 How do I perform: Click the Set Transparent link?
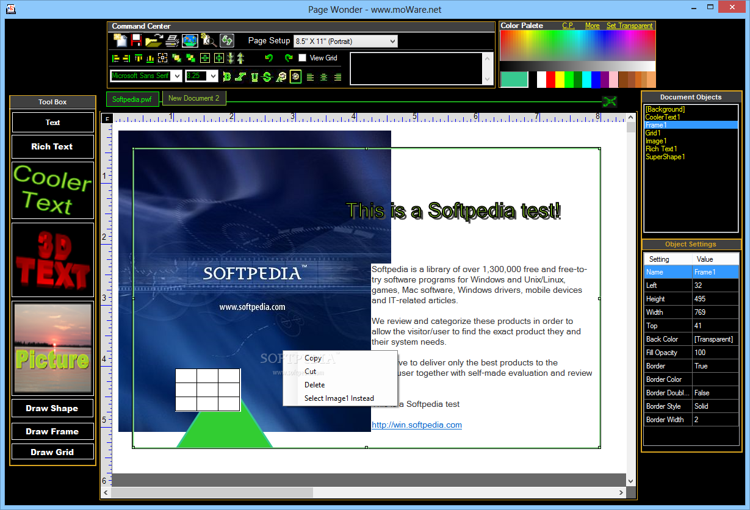629,26
